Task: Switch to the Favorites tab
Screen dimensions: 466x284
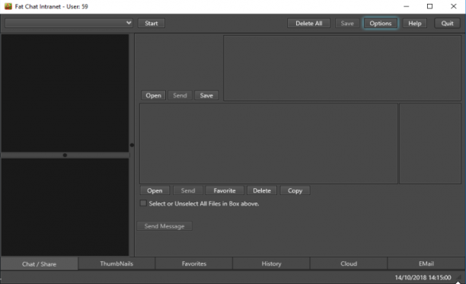Action: tap(193, 263)
